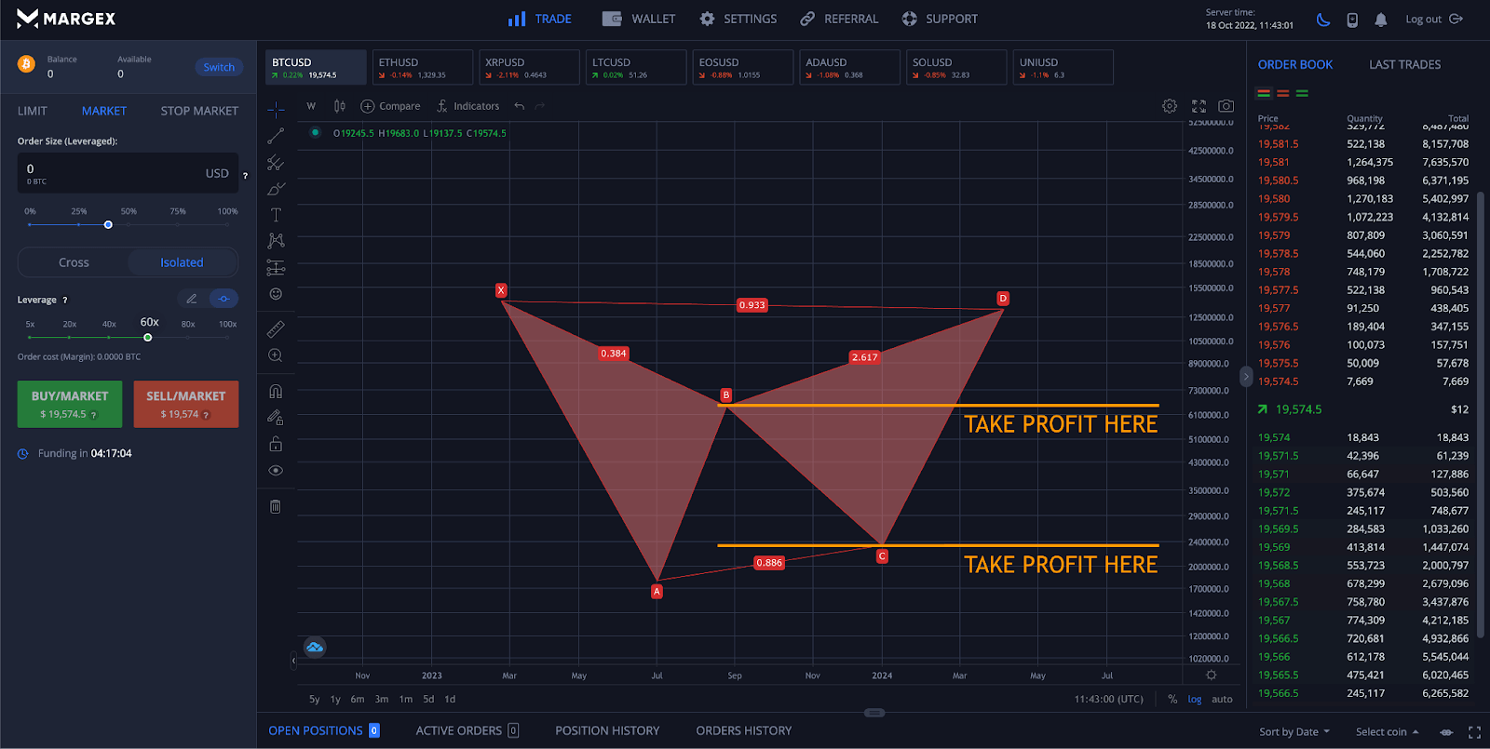Image resolution: width=1490 pixels, height=749 pixels.
Task: Switch to the LIMIT order tab
Action: click(33, 111)
